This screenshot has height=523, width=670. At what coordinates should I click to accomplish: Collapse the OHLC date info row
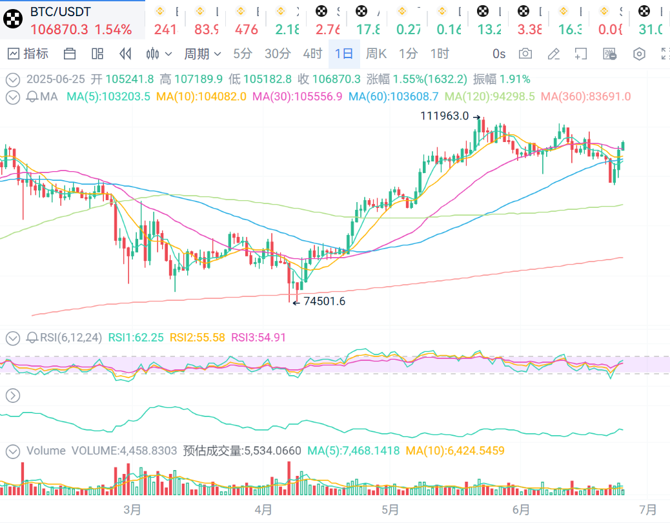click(13, 79)
